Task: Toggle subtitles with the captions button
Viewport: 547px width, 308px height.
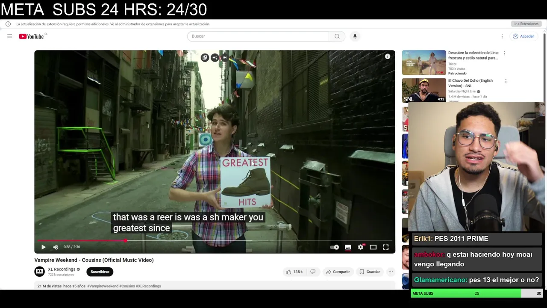Action: pyautogui.click(x=348, y=247)
